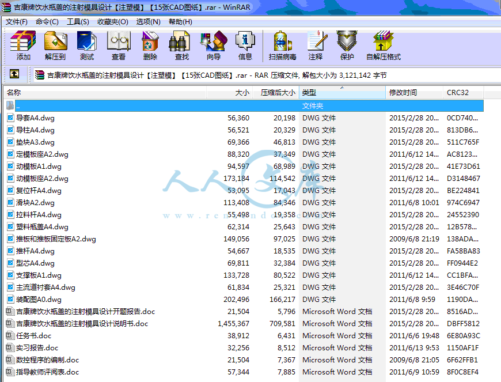Screen dimensions: 501x382
Task: Click CRC32 value 974C6947
Action: click(462, 203)
